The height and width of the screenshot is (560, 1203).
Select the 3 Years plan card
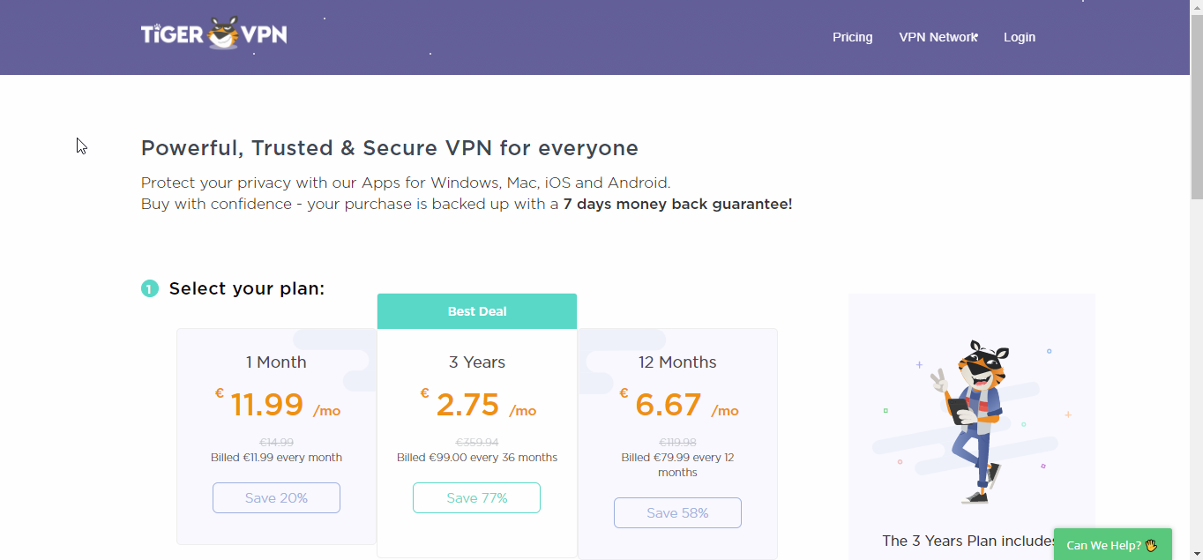pos(477,426)
